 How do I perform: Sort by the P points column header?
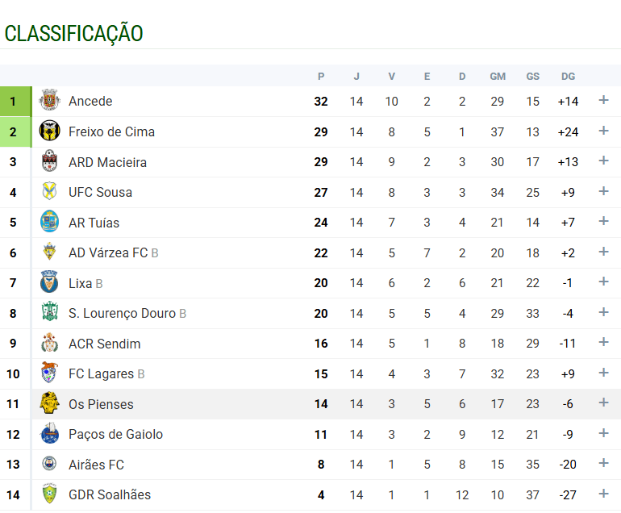(x=321, y=77)
